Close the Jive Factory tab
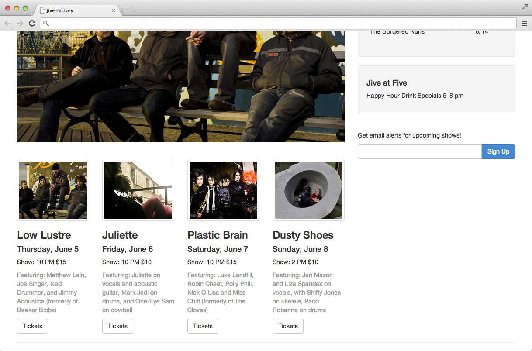The image size is (532, 351). tap(114, 10)
